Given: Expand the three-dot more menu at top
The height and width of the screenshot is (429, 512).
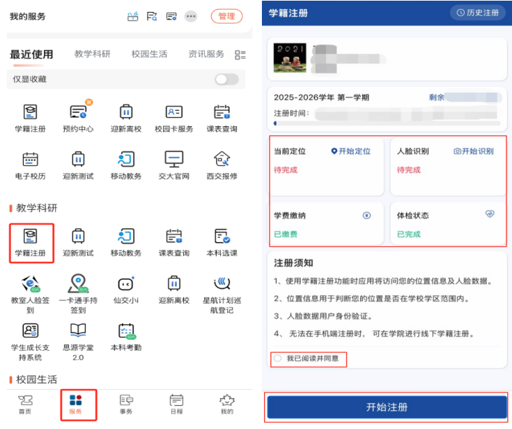Looking at the screenshot, I should 191,16.
